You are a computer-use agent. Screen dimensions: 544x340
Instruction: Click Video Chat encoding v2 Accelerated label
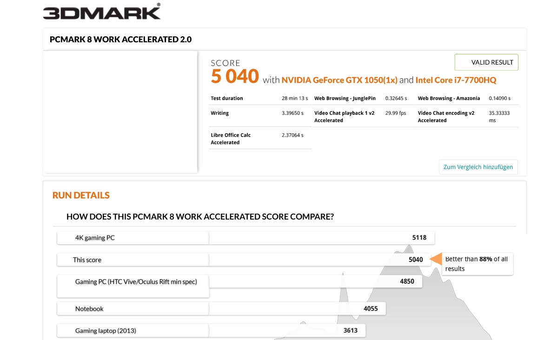[446, 117]
